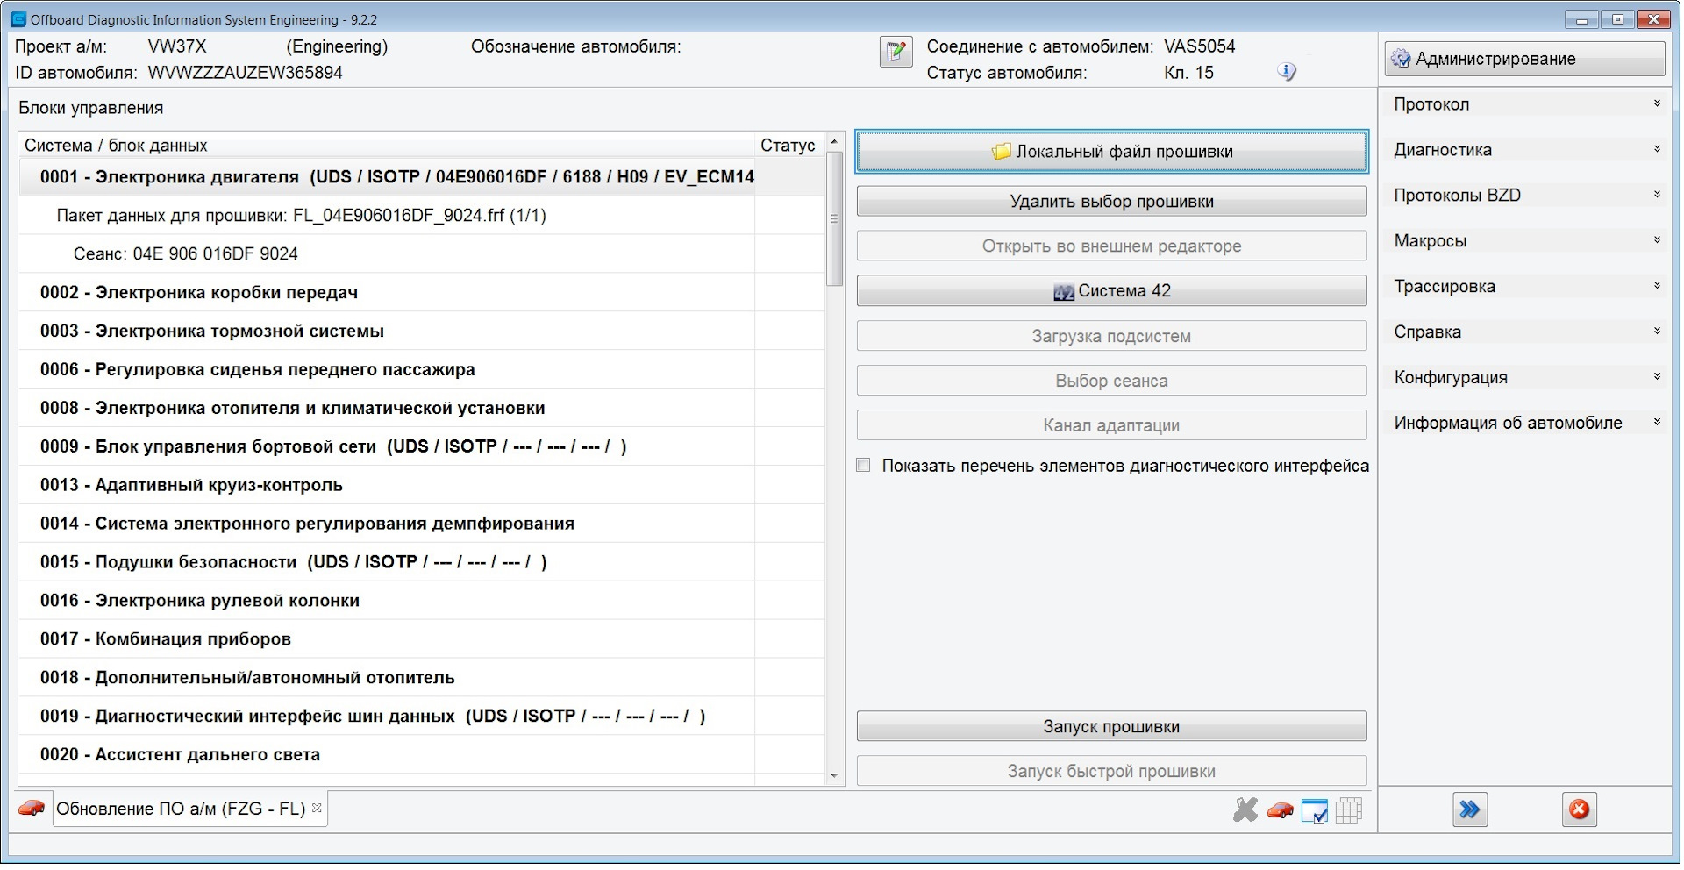1684x870 pixels.
Task: Maximize the ODIS Engineering window
Action: pos(1618,19)
